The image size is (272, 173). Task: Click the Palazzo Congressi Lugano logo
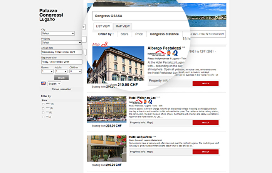pos(51,15)
